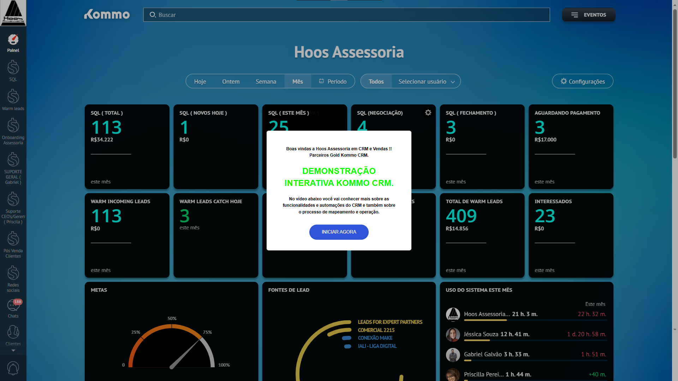This screenshot has height=381, width=678.
Task: Open the EVENTOS button
Action: coord(588,15)
